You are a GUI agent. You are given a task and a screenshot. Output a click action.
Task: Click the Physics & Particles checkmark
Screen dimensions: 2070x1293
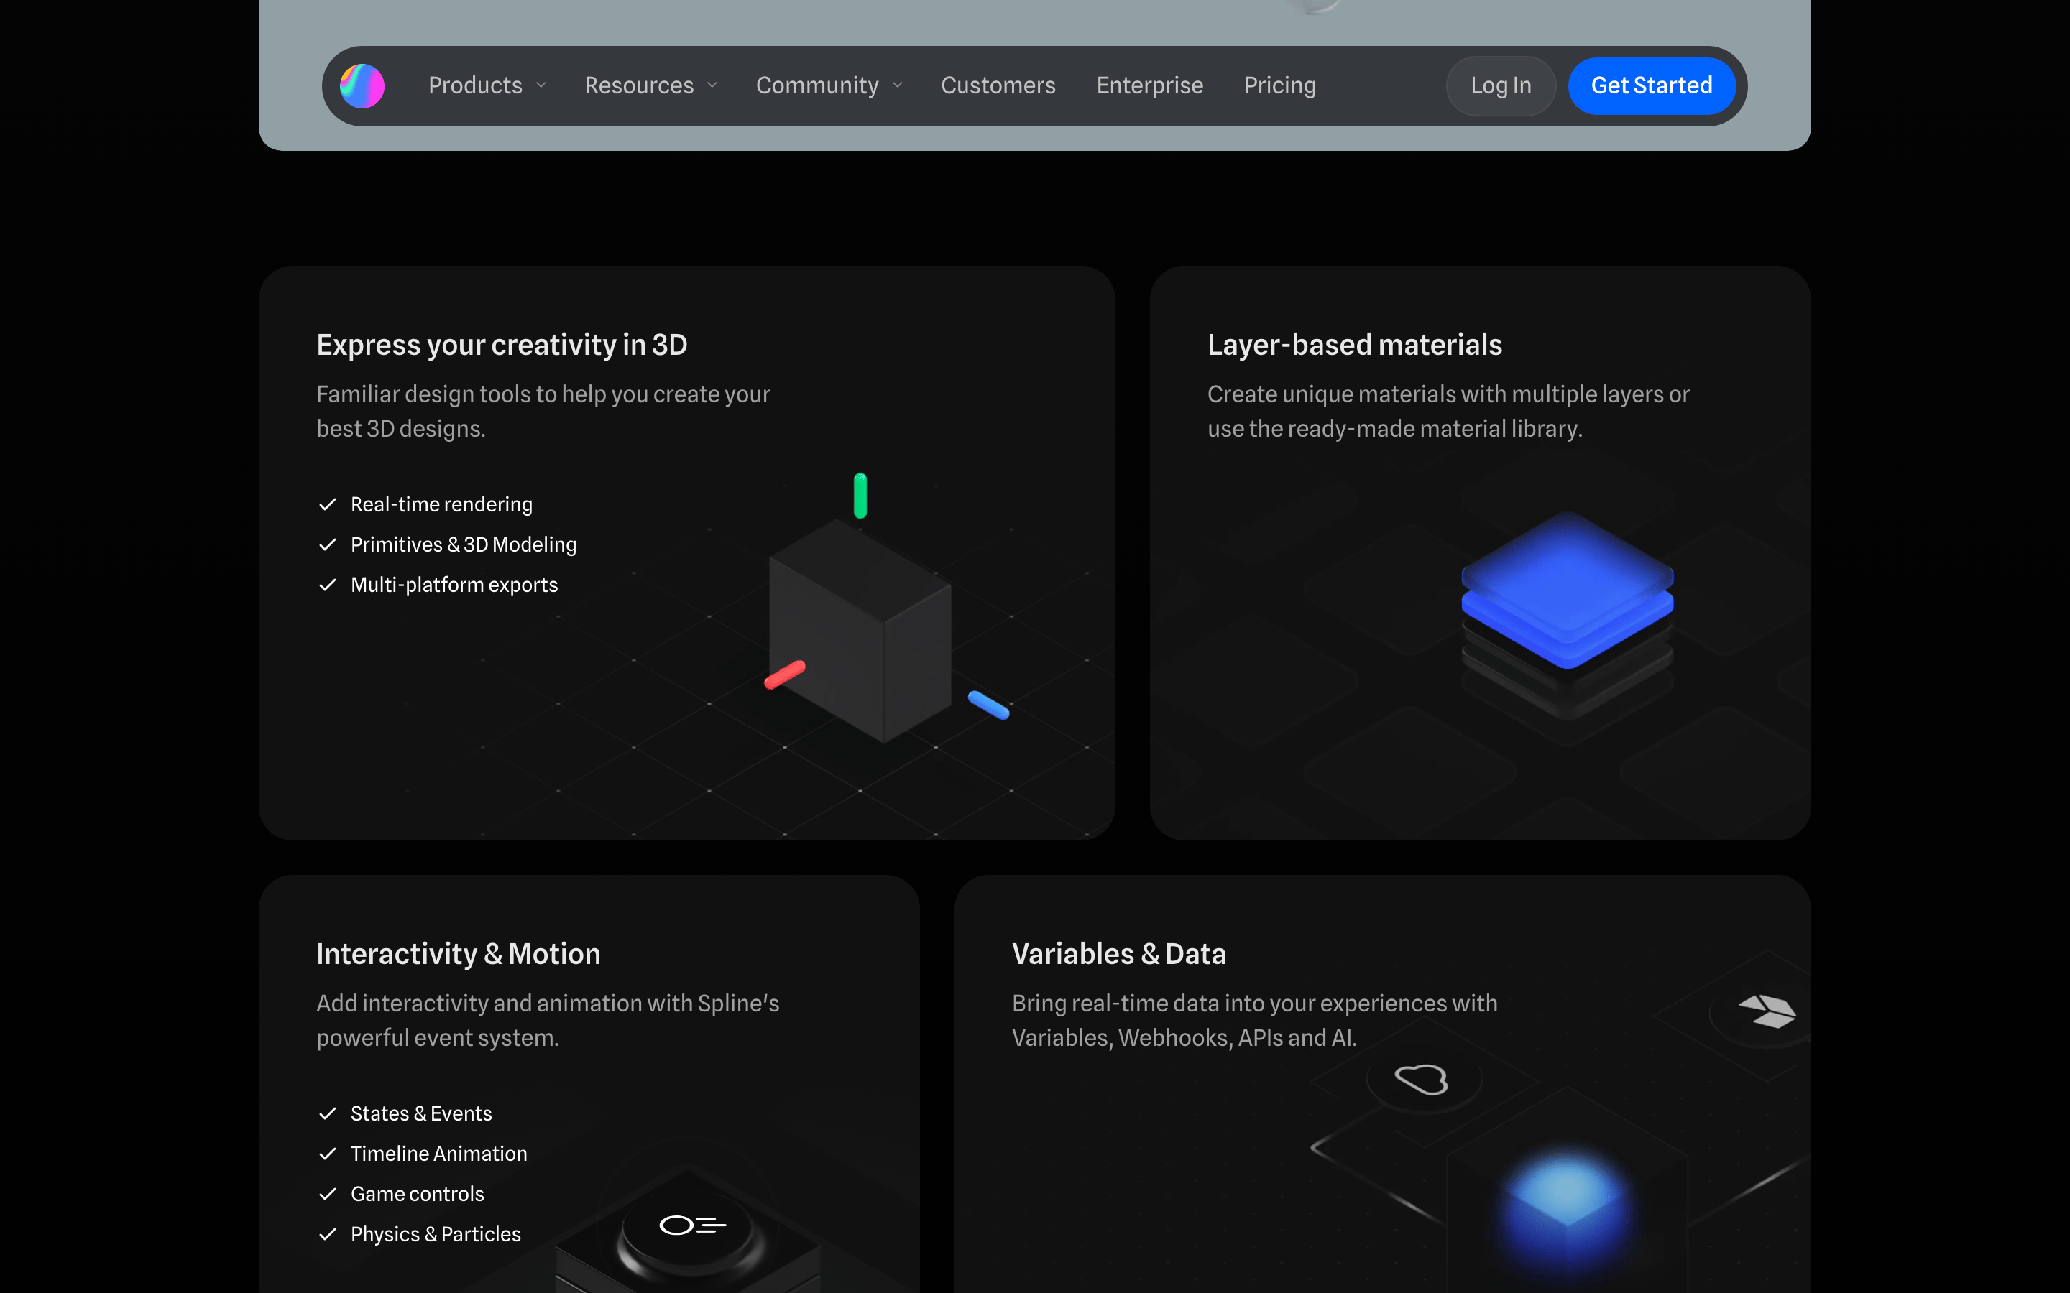[x=327, y=1234]
